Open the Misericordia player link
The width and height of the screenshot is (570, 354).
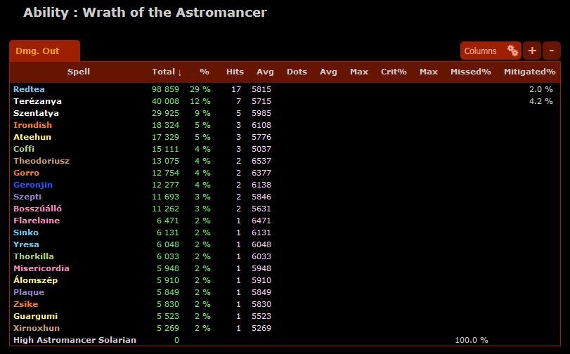(41, 268)
